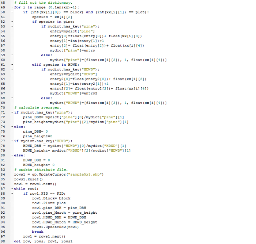Click line 55 'entry[0]=float(entry[0])+ float(xx[i][3])'
The height and width of the screenshot is (244, 256).
[96, 36]
